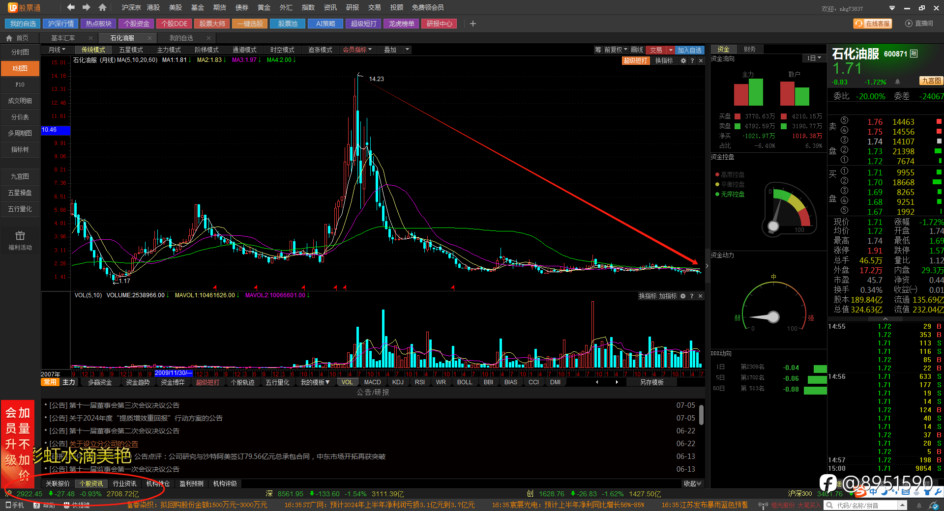The height and width of the screenshot is (511, 944).
Task: Open 手机 mobile version in status bar
Action: coord(15,505)
